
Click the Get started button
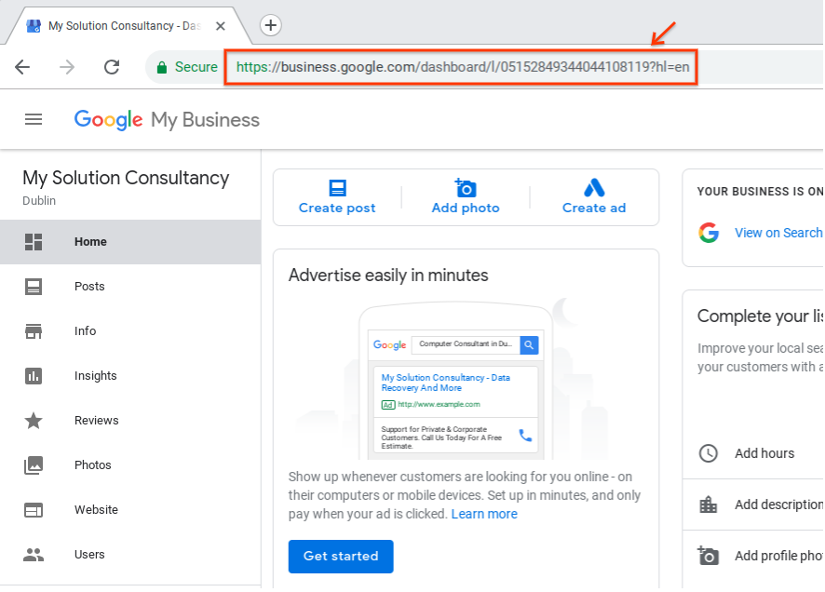[340, 556]
